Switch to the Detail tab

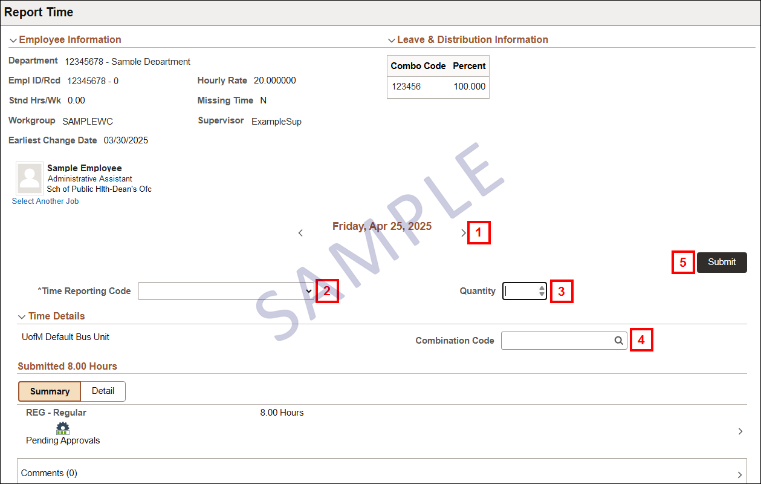click(x=103, y=391)
